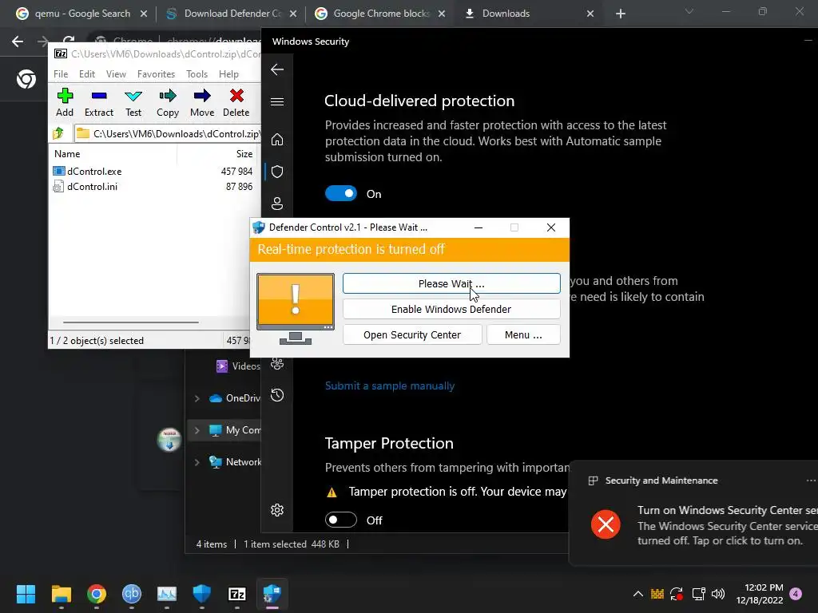Switch to Defender Control in the taskbar
The height and width of the screenshot is (613, 818).
click(272, 594)
